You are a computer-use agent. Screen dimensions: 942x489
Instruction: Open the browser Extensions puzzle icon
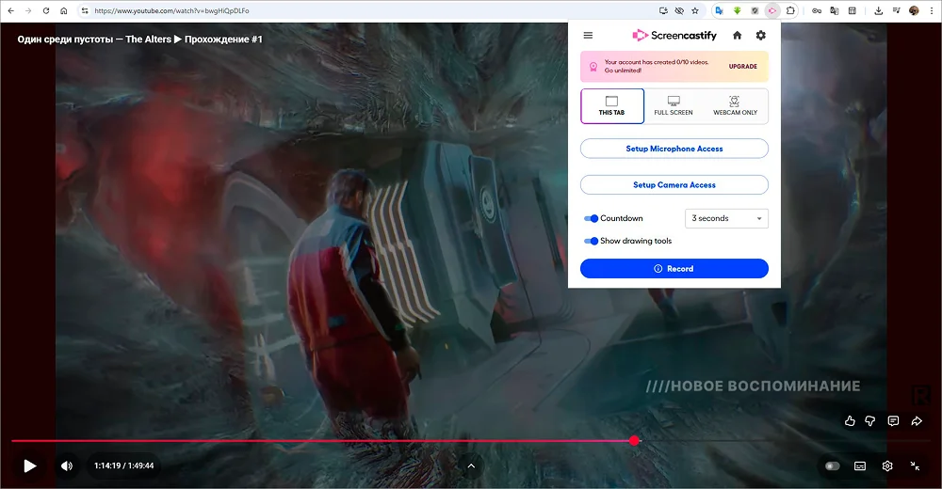pyautogui.click(x=790, y=10)
